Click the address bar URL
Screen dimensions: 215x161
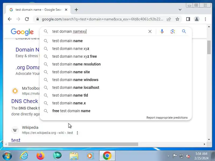tap(103, 19)
